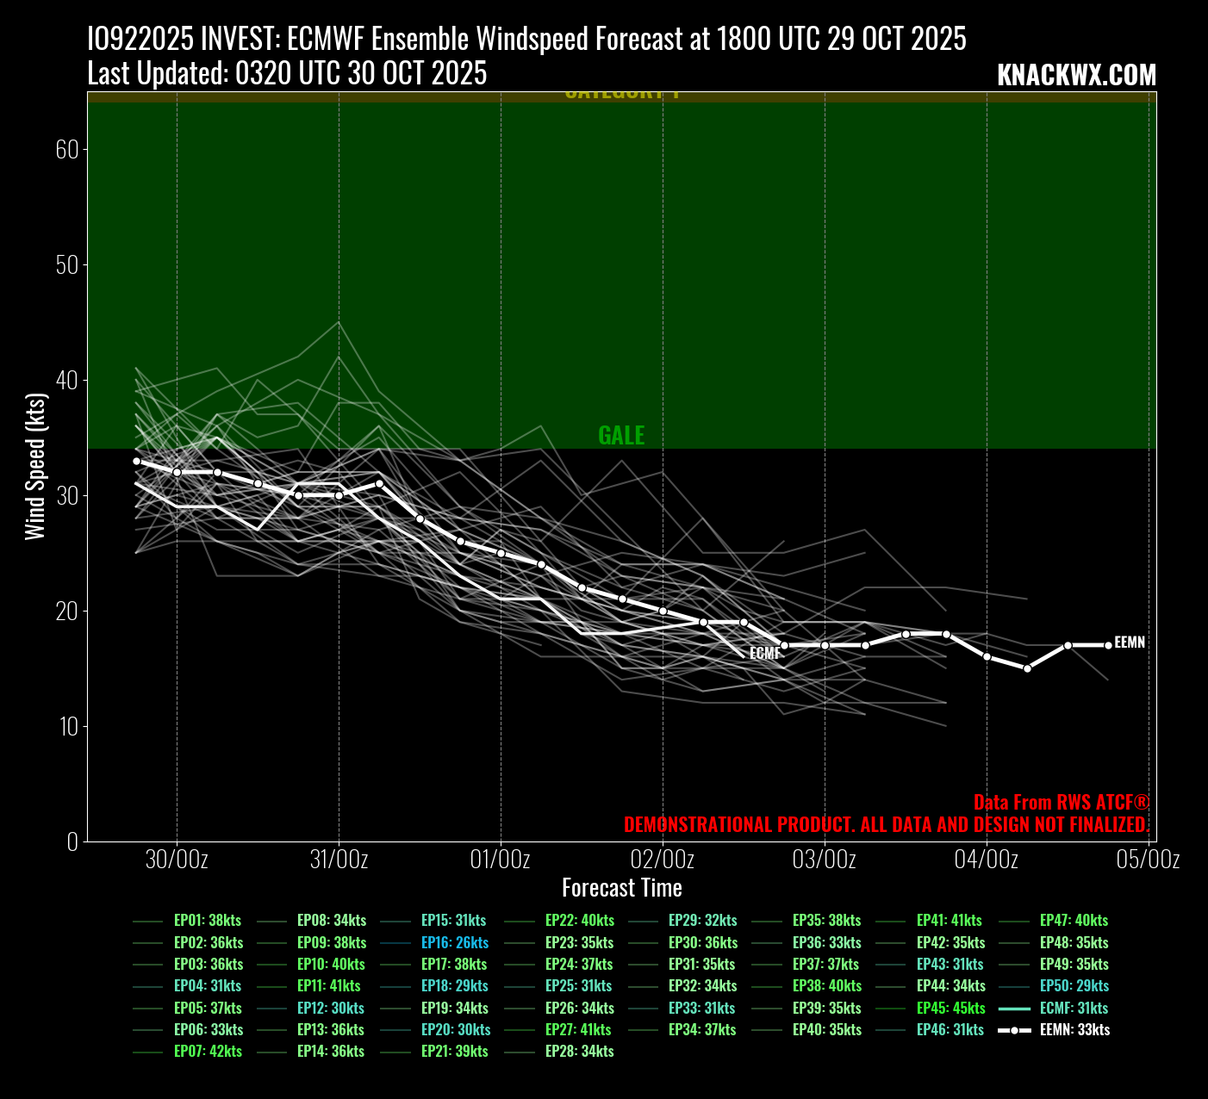Screen dimensions: 1208x1099
Task: Select the EP50: 29kts legend entry
Action: (1074, 985)
